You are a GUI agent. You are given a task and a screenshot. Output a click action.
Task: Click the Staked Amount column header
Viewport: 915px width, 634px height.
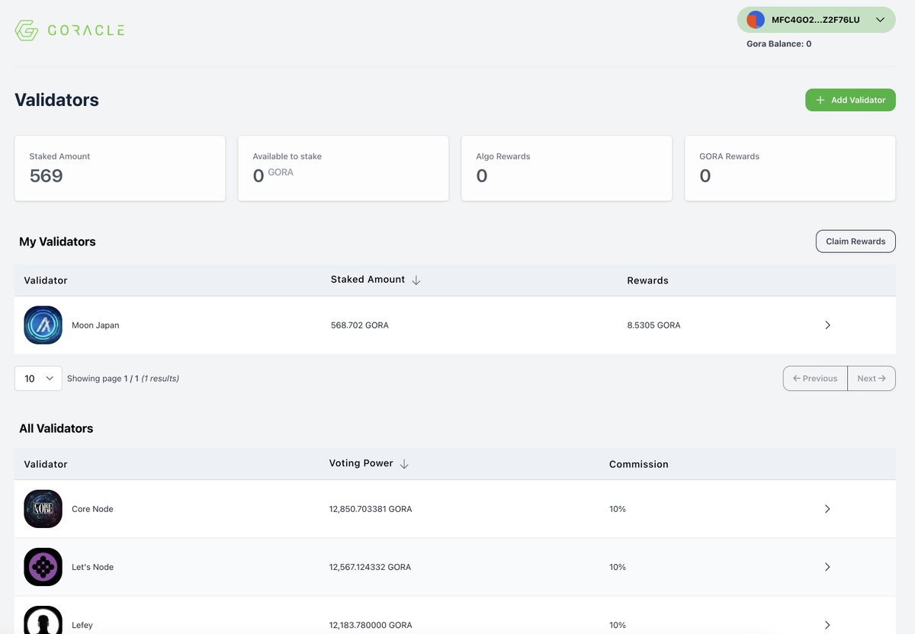click(368, 280)
